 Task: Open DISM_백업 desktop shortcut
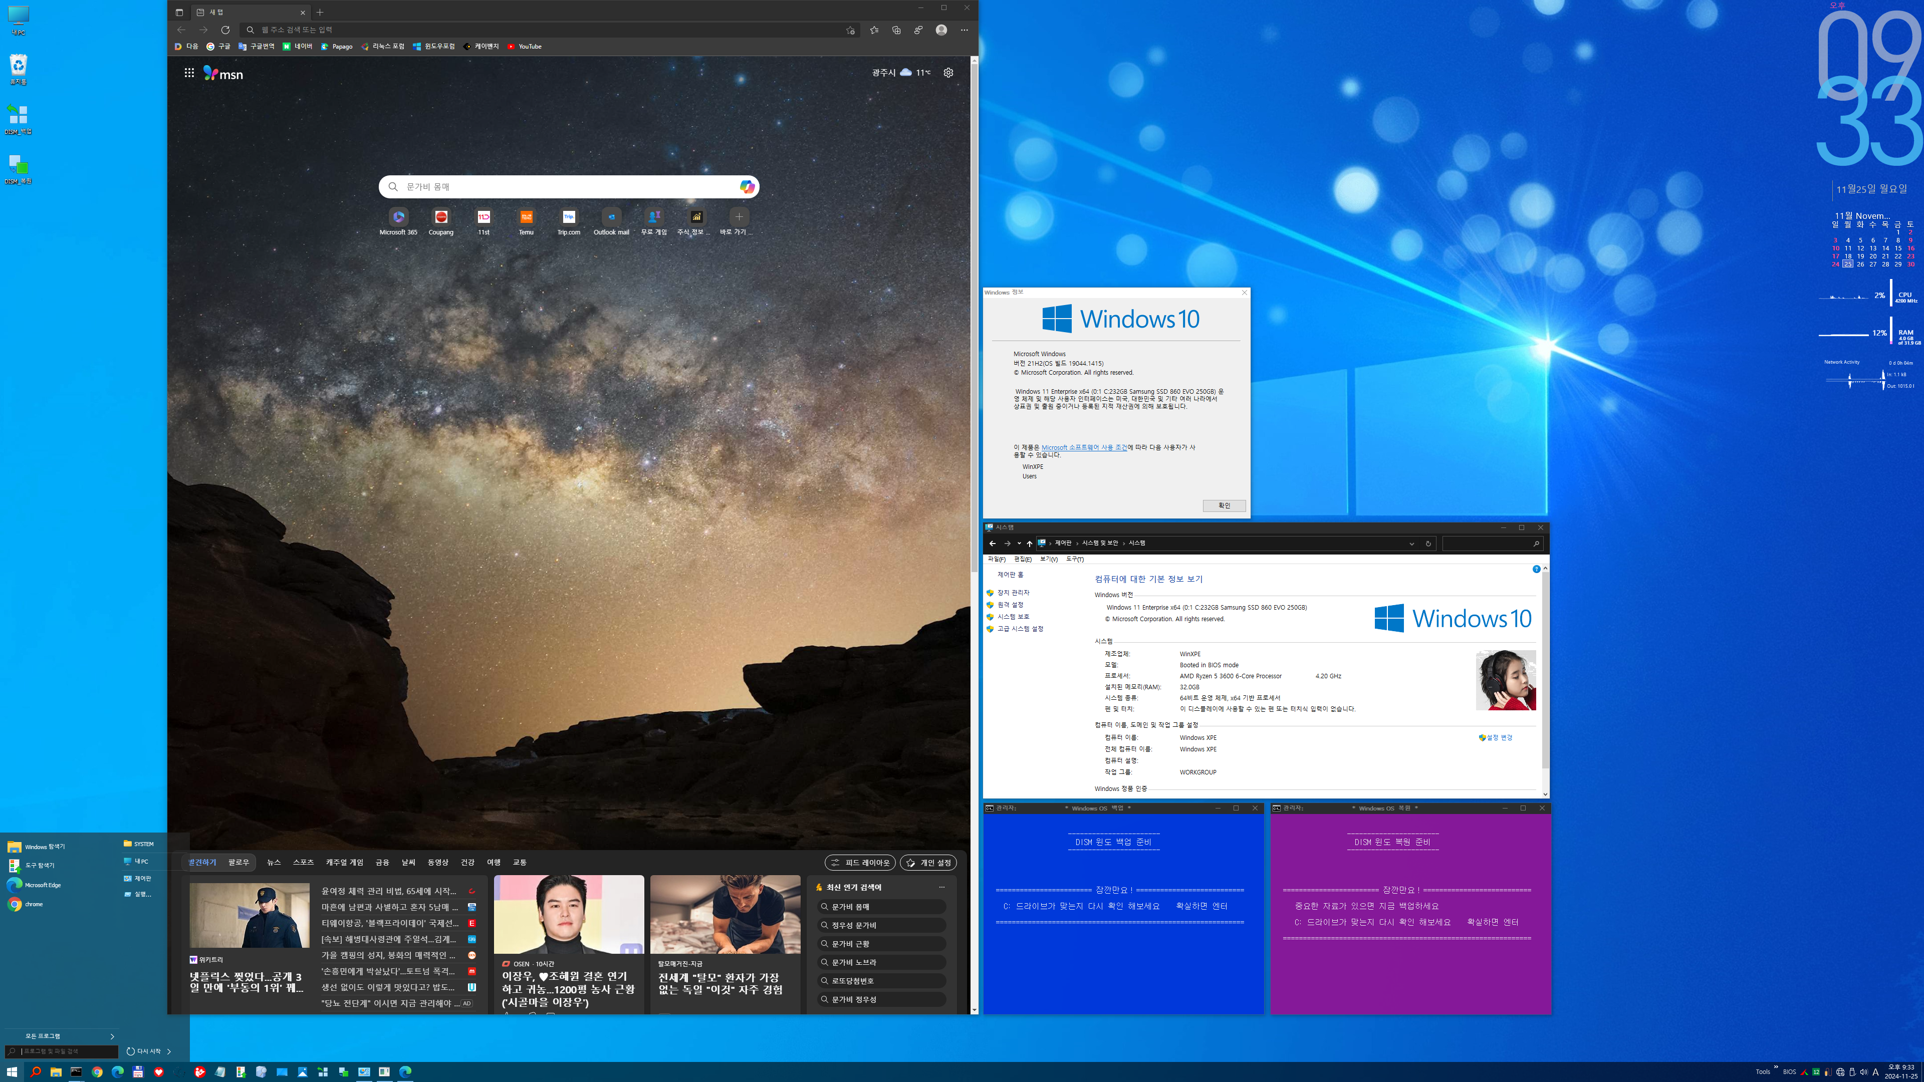click(18, 120)
